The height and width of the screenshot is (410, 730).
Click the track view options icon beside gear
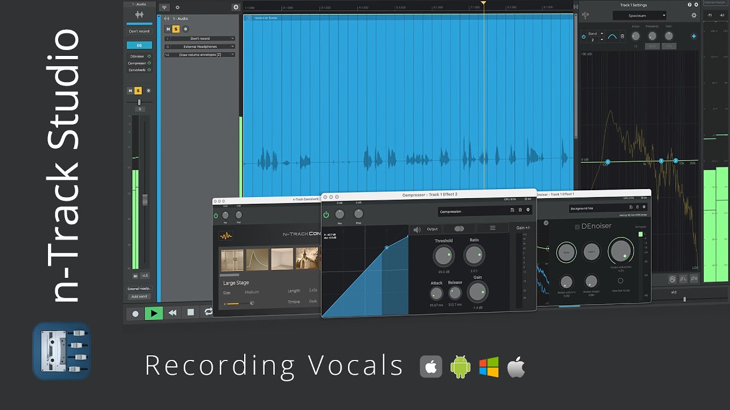pyautogui.click(x=165, y=7)
